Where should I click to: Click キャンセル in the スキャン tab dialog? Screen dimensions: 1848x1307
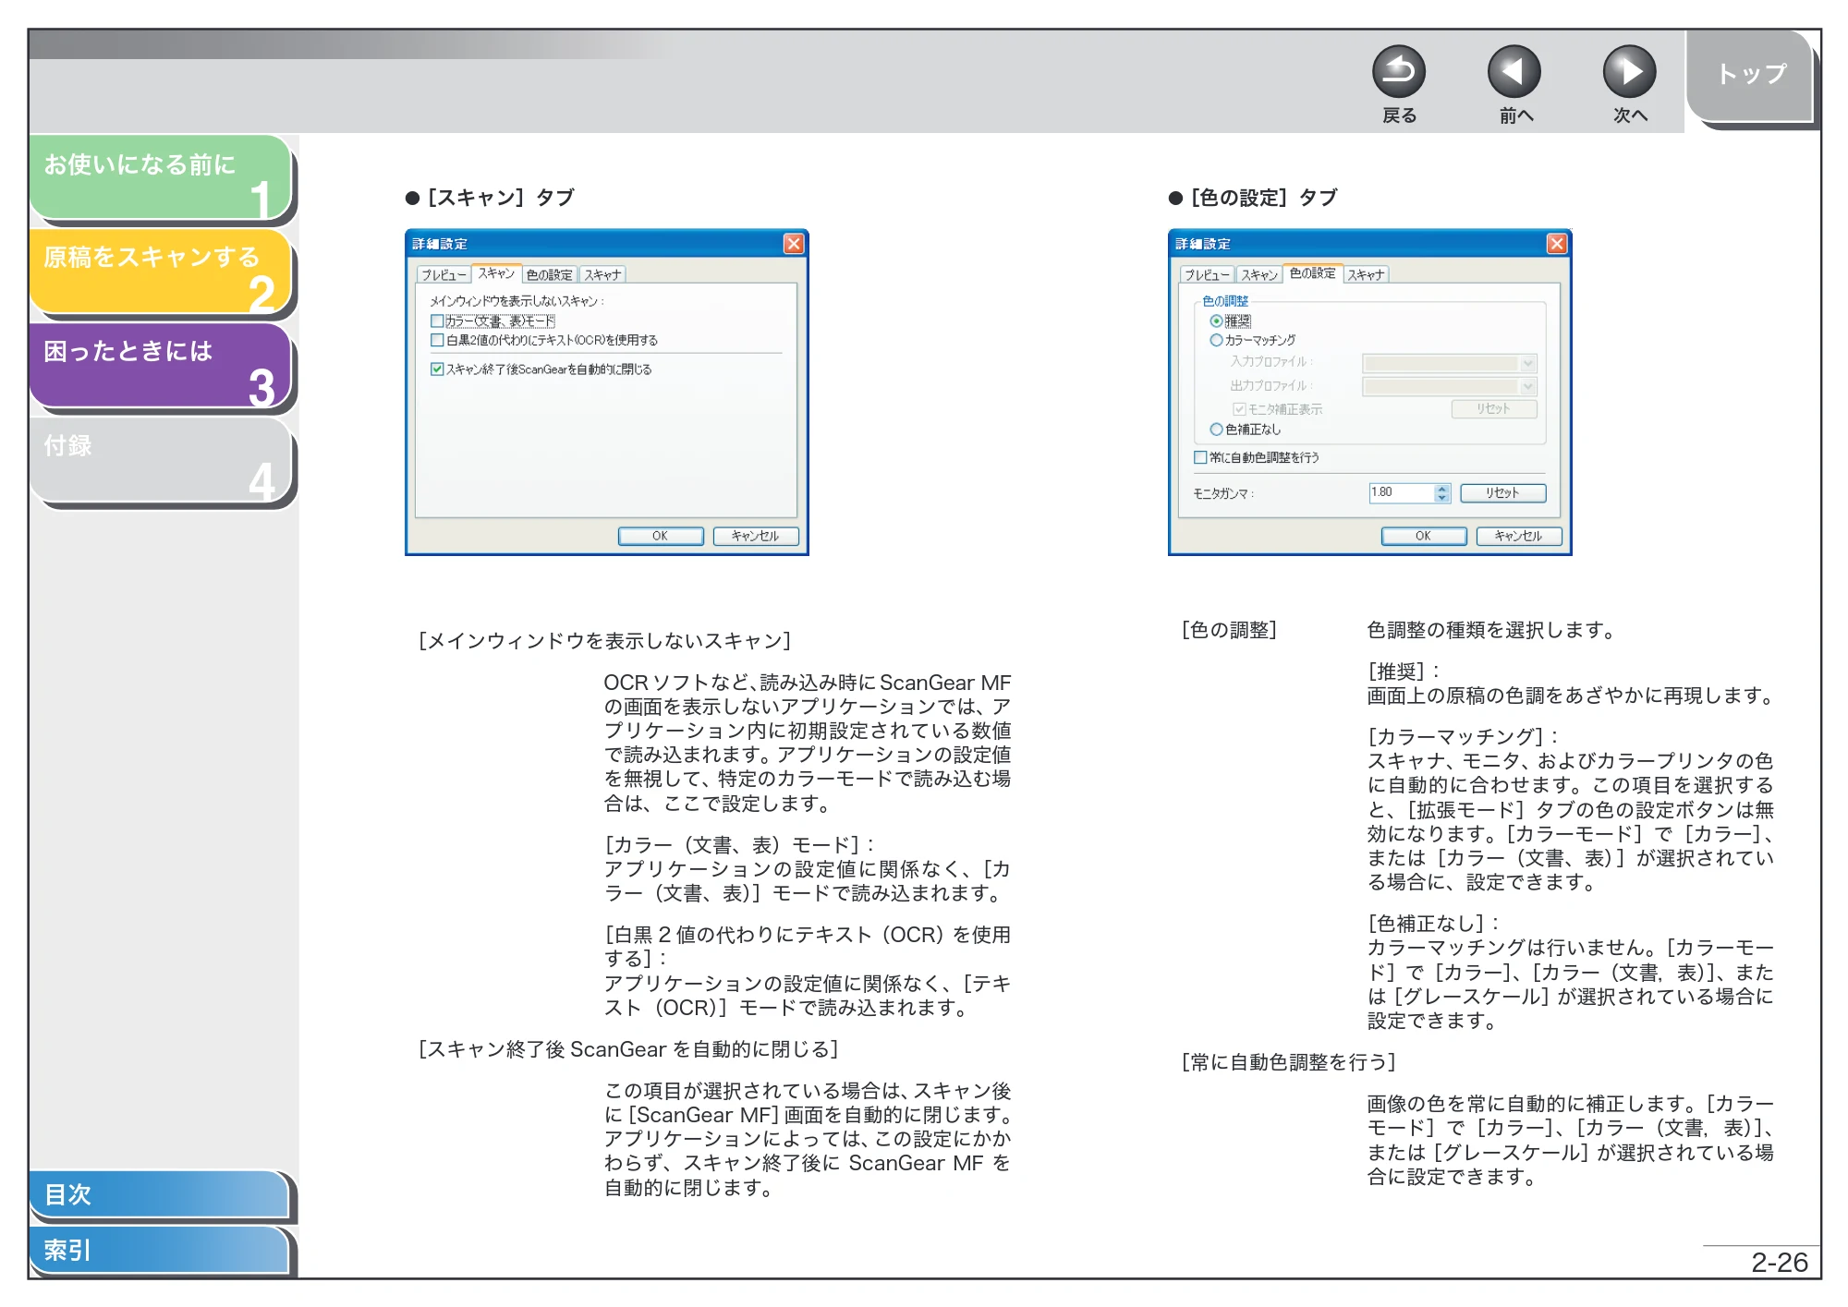(x=755, y=537)
